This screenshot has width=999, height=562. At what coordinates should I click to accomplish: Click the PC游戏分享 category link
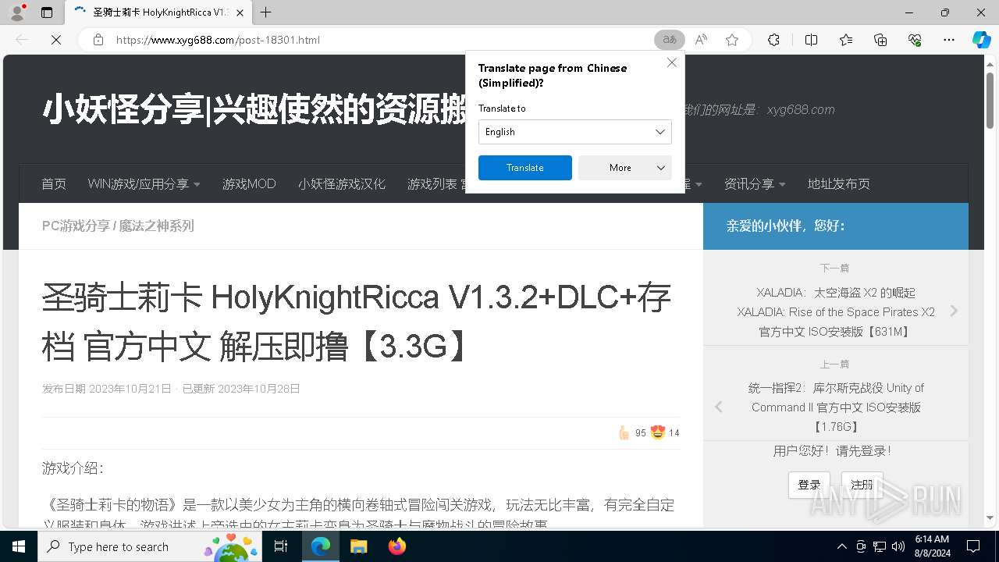76,226
